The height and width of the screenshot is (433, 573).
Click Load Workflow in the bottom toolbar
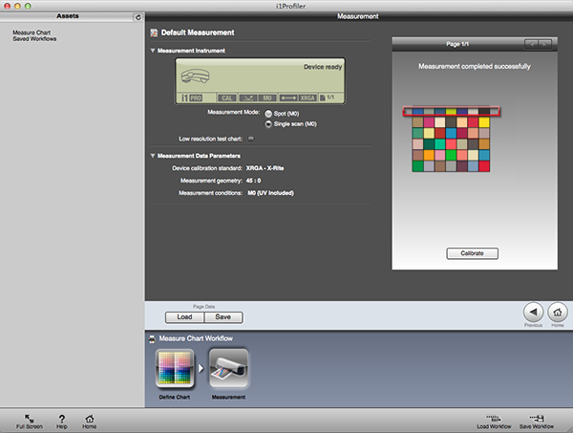(x=494, y=422)
